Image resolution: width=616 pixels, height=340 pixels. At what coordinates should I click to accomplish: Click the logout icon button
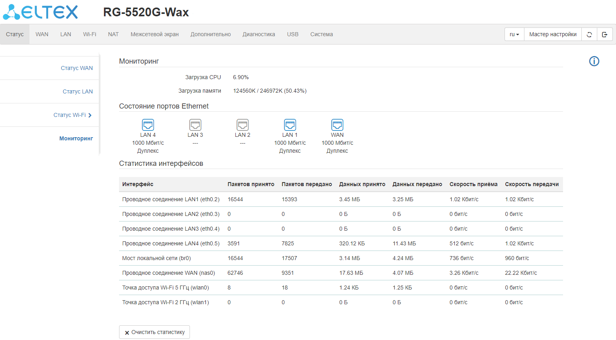coord(604,35)
